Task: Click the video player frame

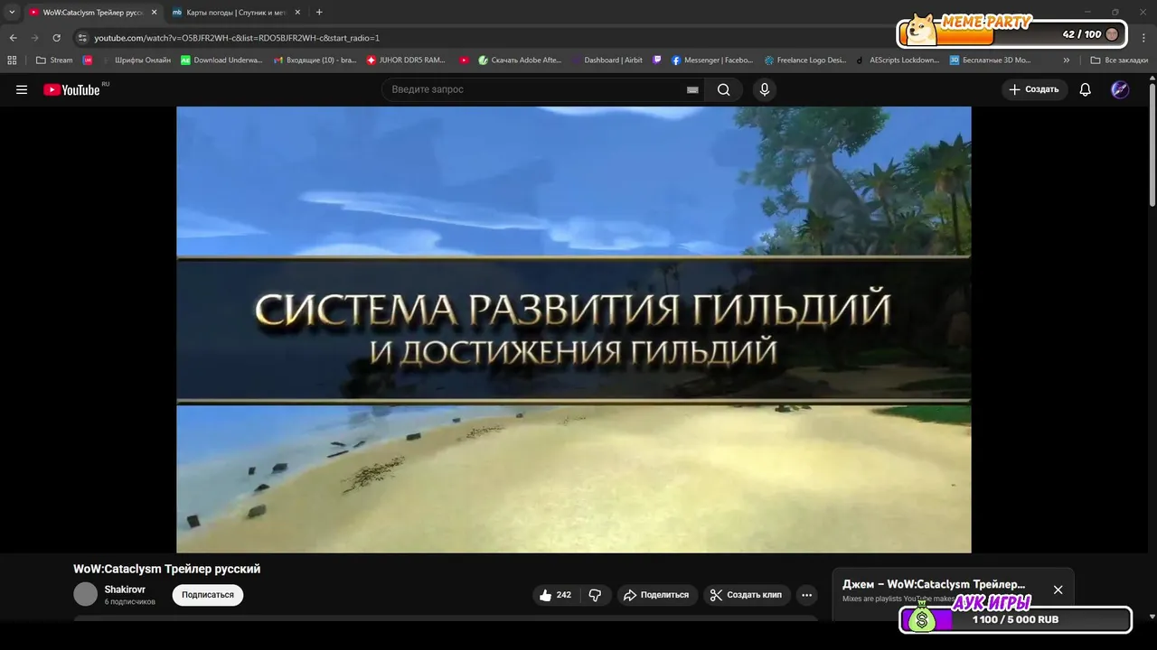Action: click(x=574, y=330)
